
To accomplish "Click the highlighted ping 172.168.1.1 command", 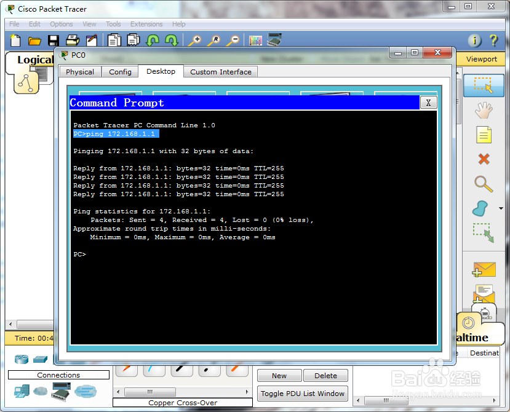I will point(116,133).
